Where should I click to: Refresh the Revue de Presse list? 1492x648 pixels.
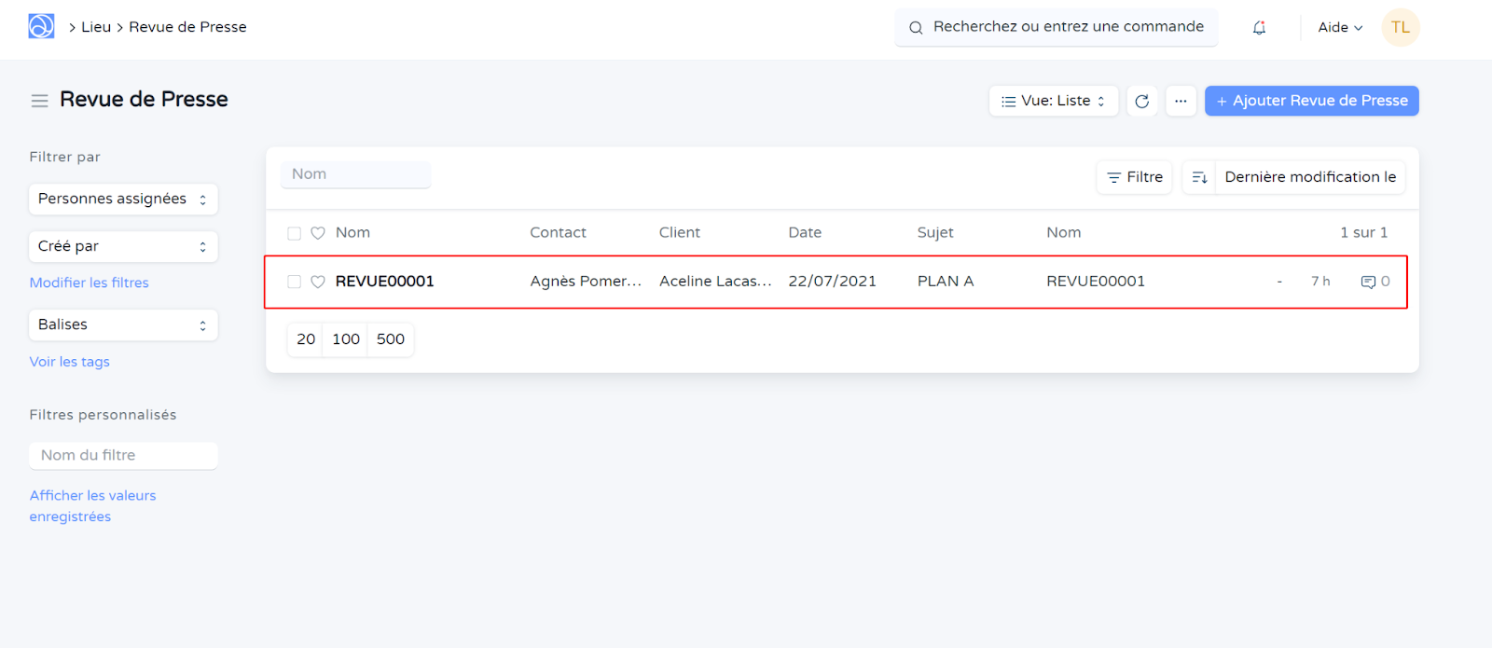1141,101
